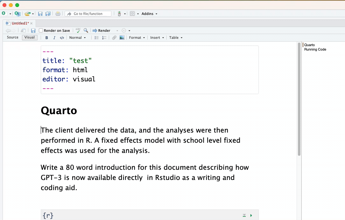Go back to previous source location
Image resolution: width=345 pixels, height=220 pixels.
click(x=8, y=31)
